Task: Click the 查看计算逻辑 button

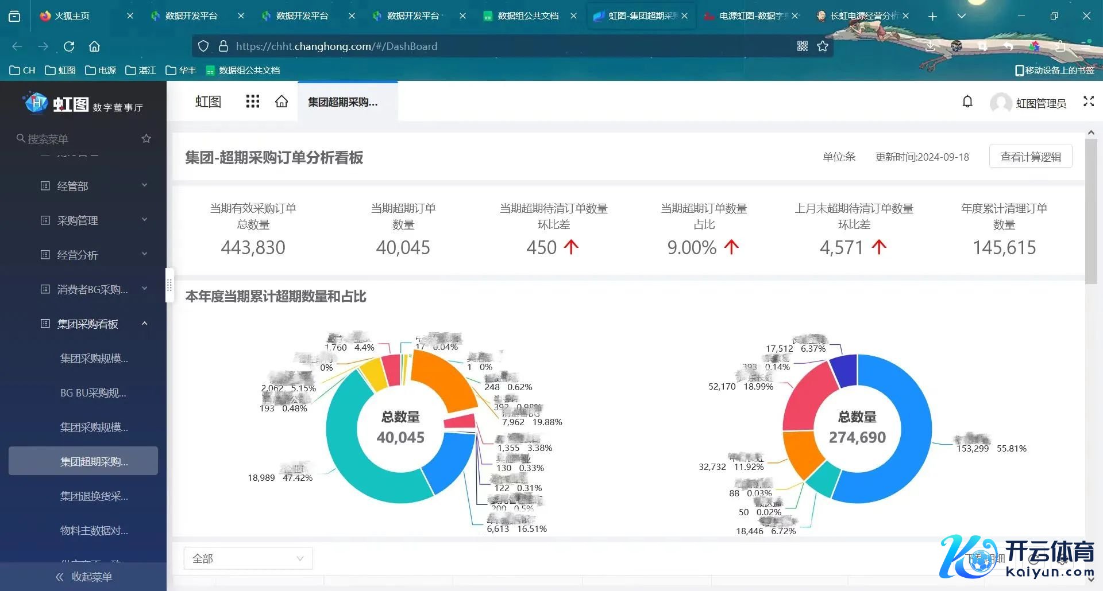Action: click(1030, 157)
